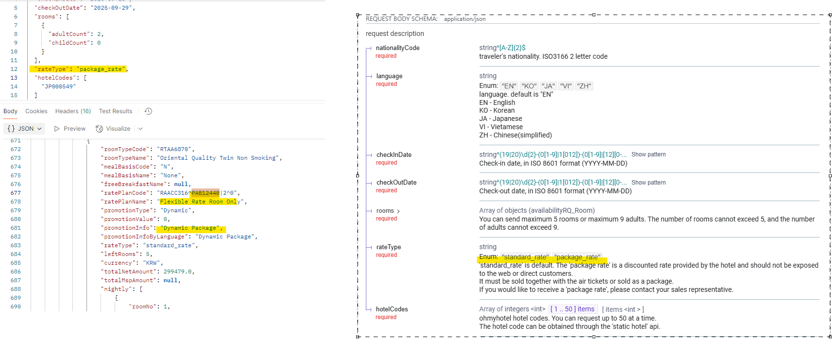Click the nationalityCode field name
The image size is (840, 340).
click(397, 48)
